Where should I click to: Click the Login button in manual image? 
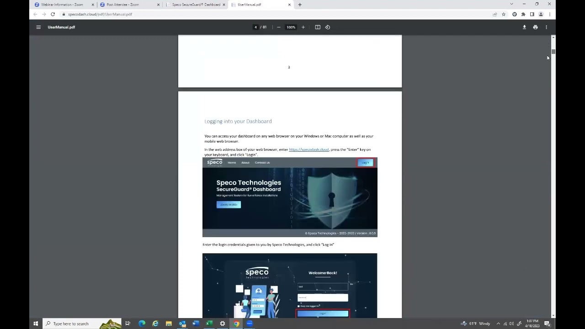pos(365,163)
